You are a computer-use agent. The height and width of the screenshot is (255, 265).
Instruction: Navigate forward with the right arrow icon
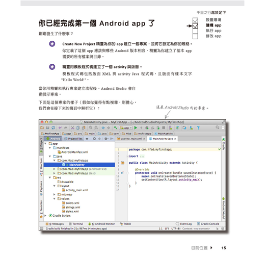click(109, 127)
